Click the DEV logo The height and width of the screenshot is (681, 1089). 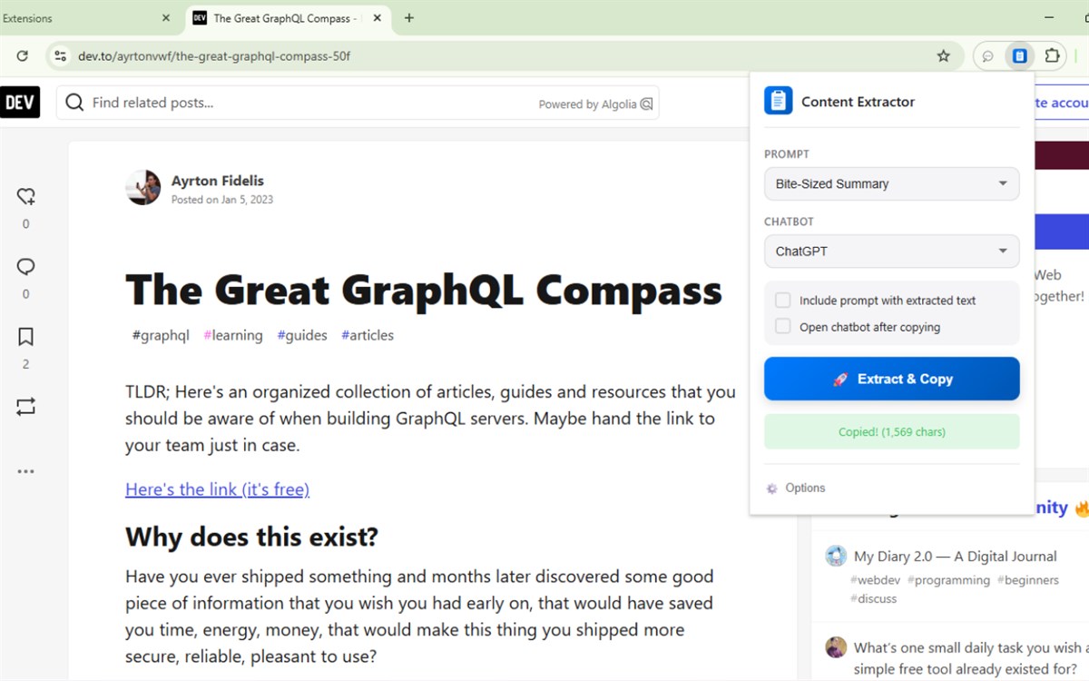(20, 103)
